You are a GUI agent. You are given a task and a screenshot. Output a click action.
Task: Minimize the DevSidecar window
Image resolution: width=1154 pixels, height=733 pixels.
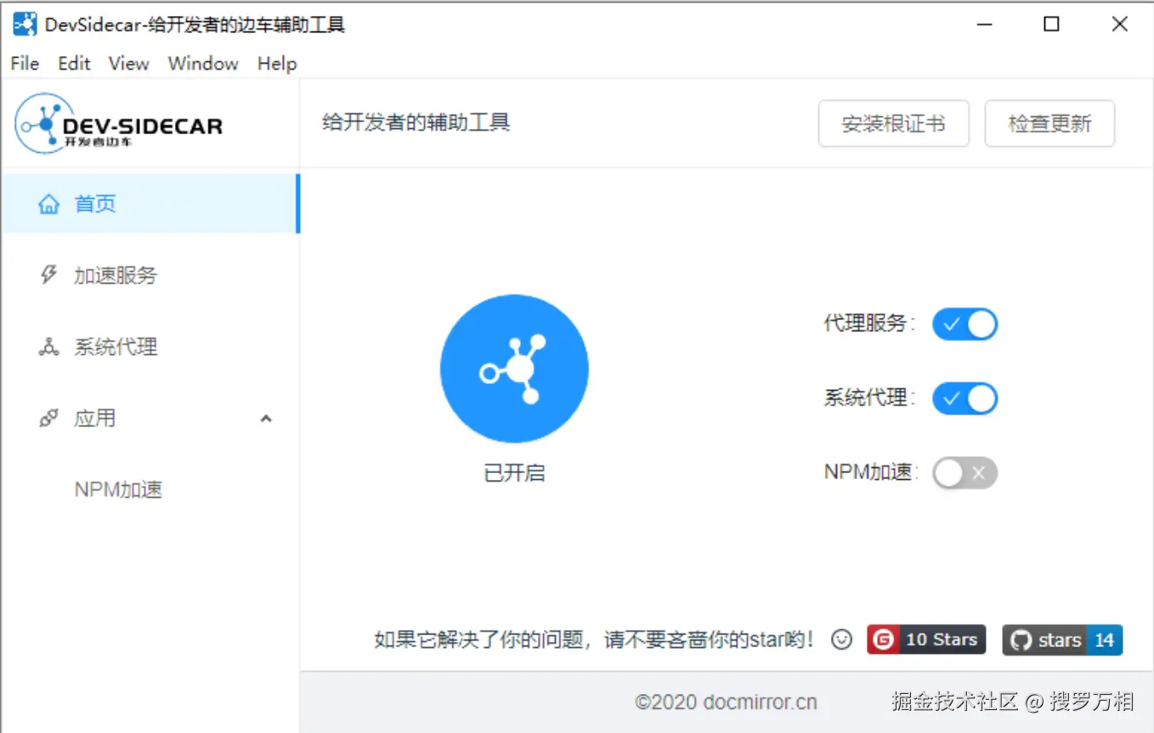click(984, 24)
